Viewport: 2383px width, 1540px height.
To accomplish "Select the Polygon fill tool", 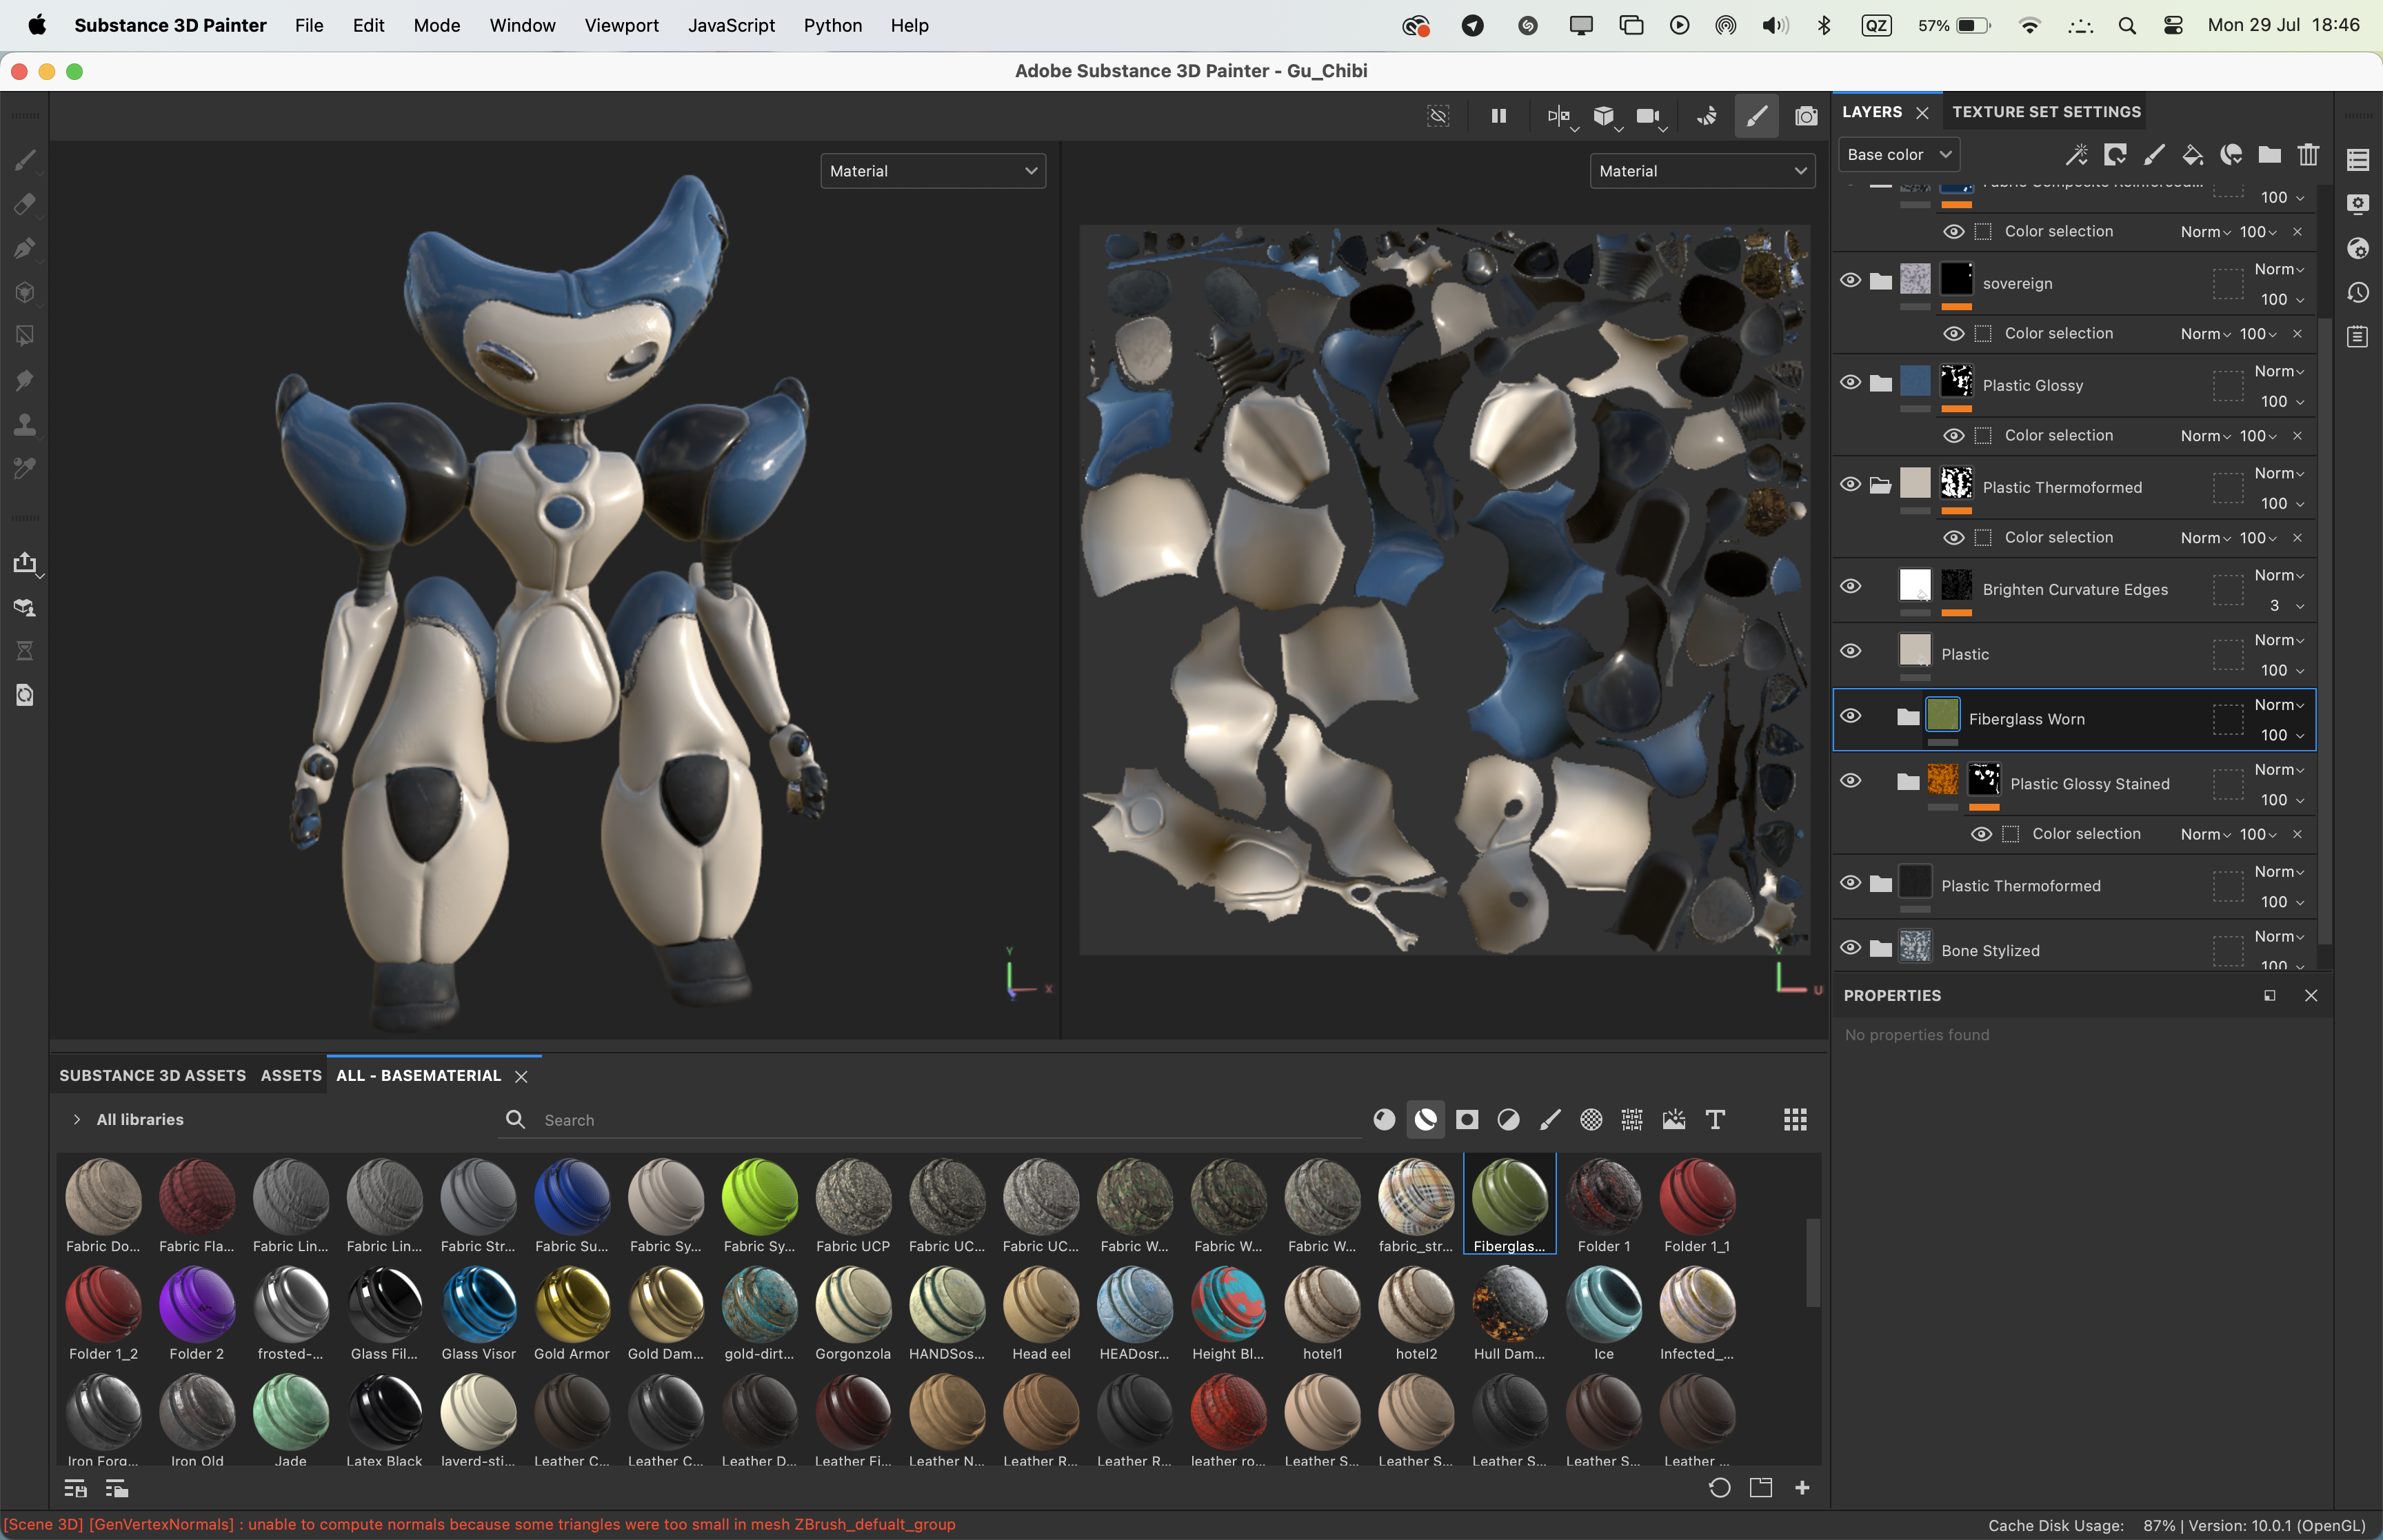I will pyautogui.click(x=25, y=336).
